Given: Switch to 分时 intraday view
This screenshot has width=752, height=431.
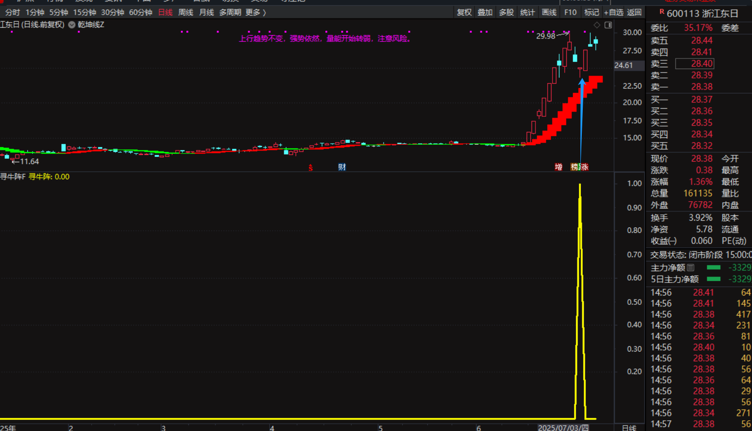Looking at the screenshot, I should coord(13,12).
